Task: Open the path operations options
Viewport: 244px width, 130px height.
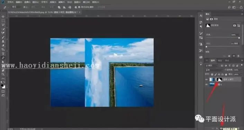Action: [x=59, y=7]
